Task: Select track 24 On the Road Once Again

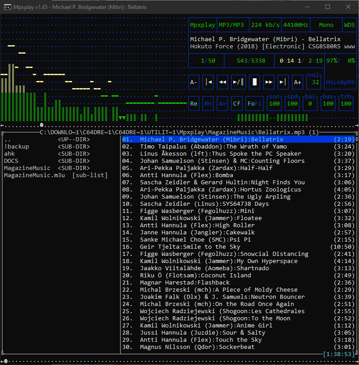Action: tap(238, 304)
